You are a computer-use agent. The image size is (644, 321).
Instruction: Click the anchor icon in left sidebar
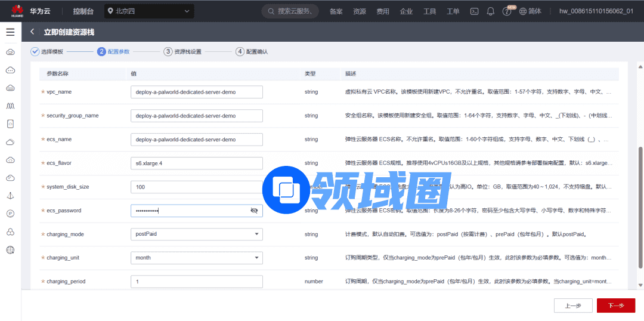tap(10, 196)
